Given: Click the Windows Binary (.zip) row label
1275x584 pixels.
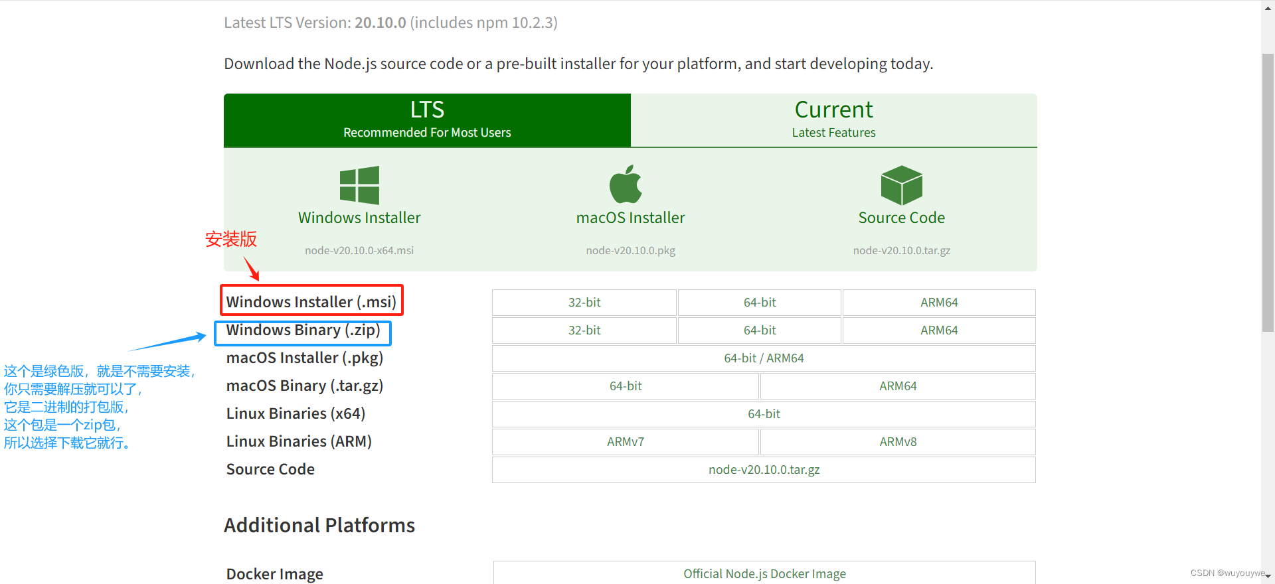Looking at the screenshot, I should coord(303,330).
